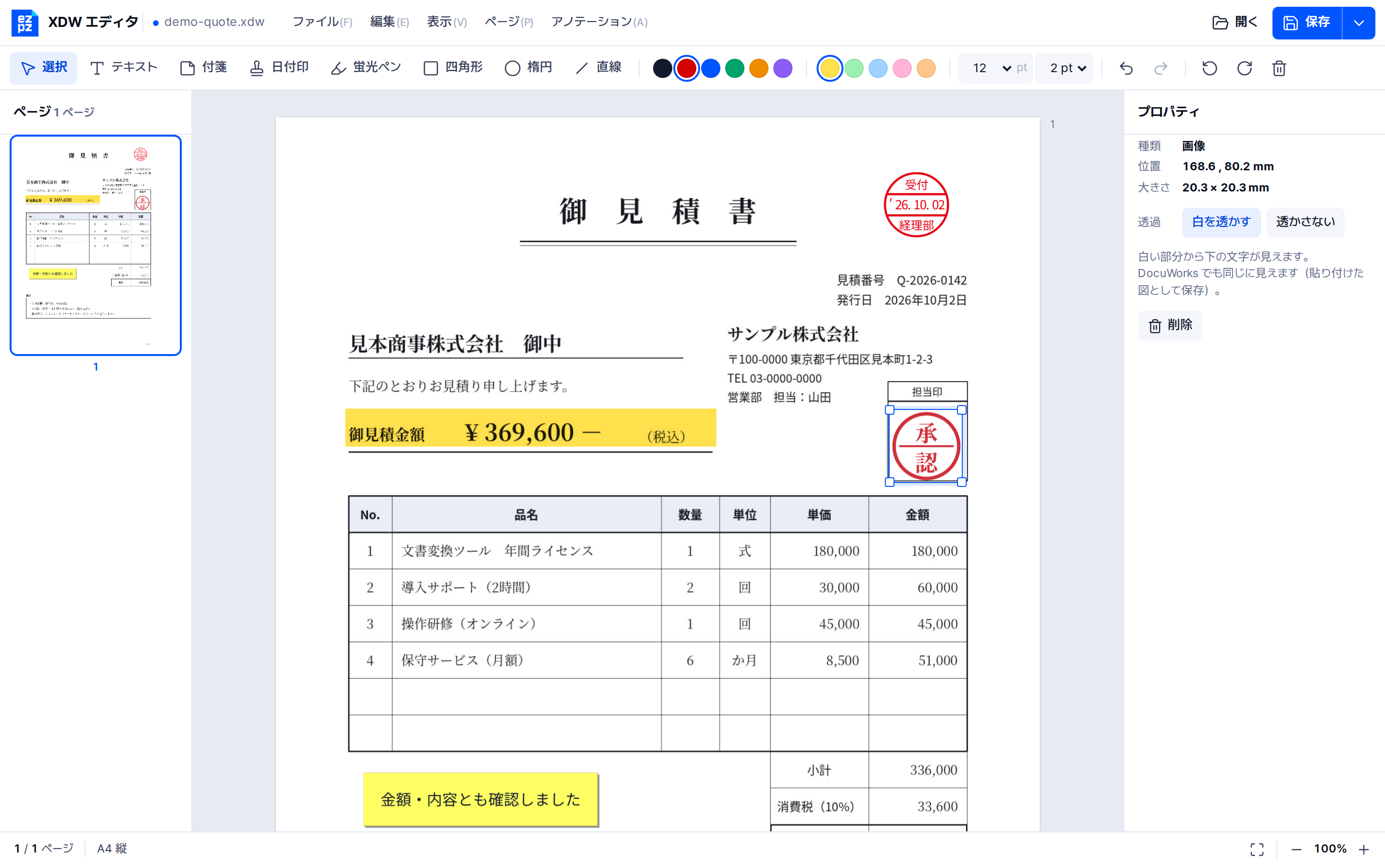Select the 受付 date stamp annotation

pyautogui.click(x=916, y=204)
